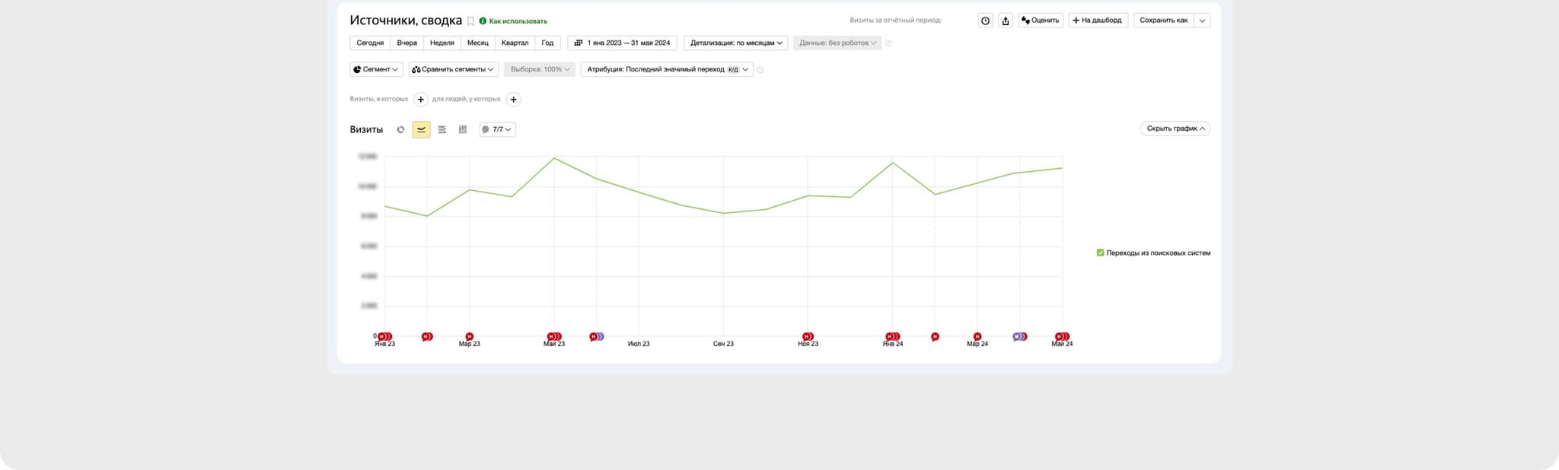The height and width of the screenshot is (470, 1559).
Task: Add condition for 'Визиты, в которых' plus icon
Action: pyautogui.click(x=420, y=100)
